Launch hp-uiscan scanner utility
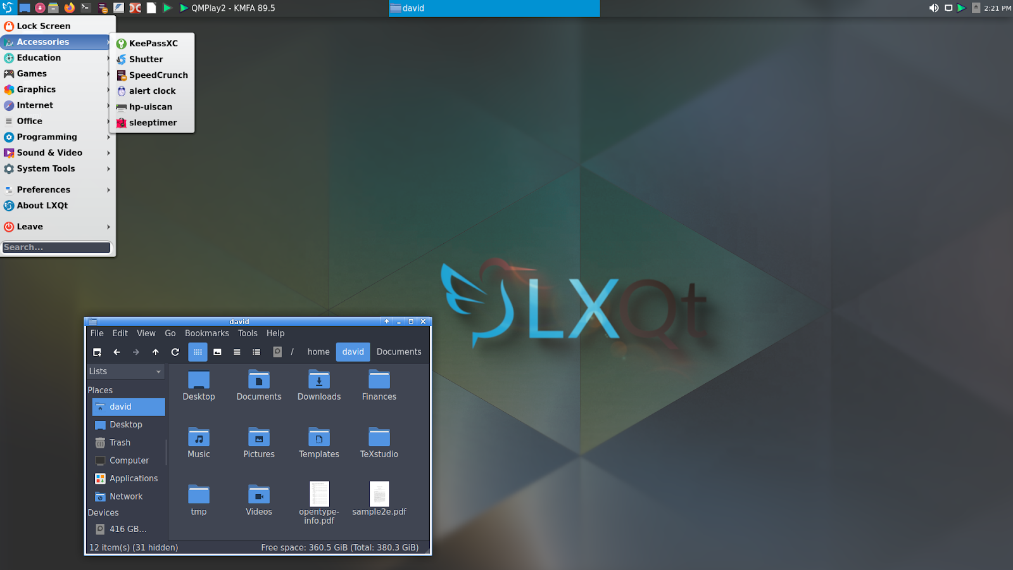The height and width of the screenshot is (570, 1013). [x=152, y=106]
